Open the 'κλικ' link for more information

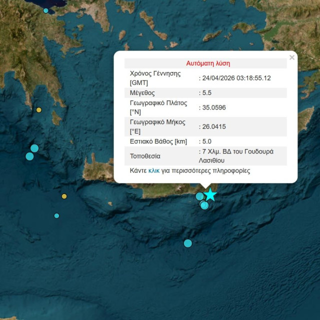pyautogui.click(x=154, y=170)
